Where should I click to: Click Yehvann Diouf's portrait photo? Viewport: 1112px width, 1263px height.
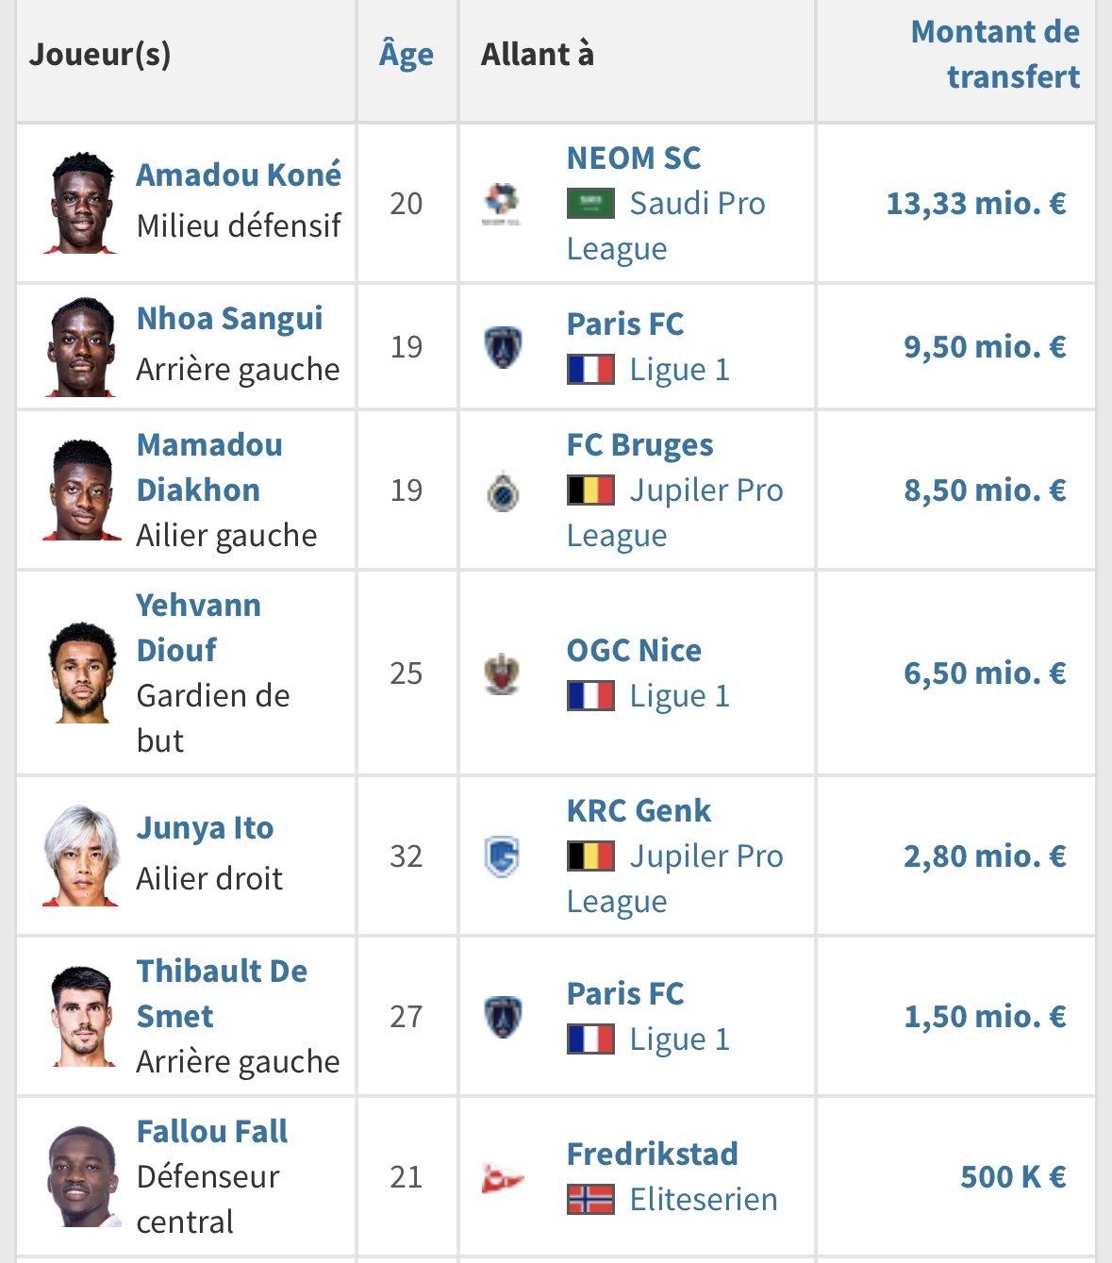click(82, 673)
